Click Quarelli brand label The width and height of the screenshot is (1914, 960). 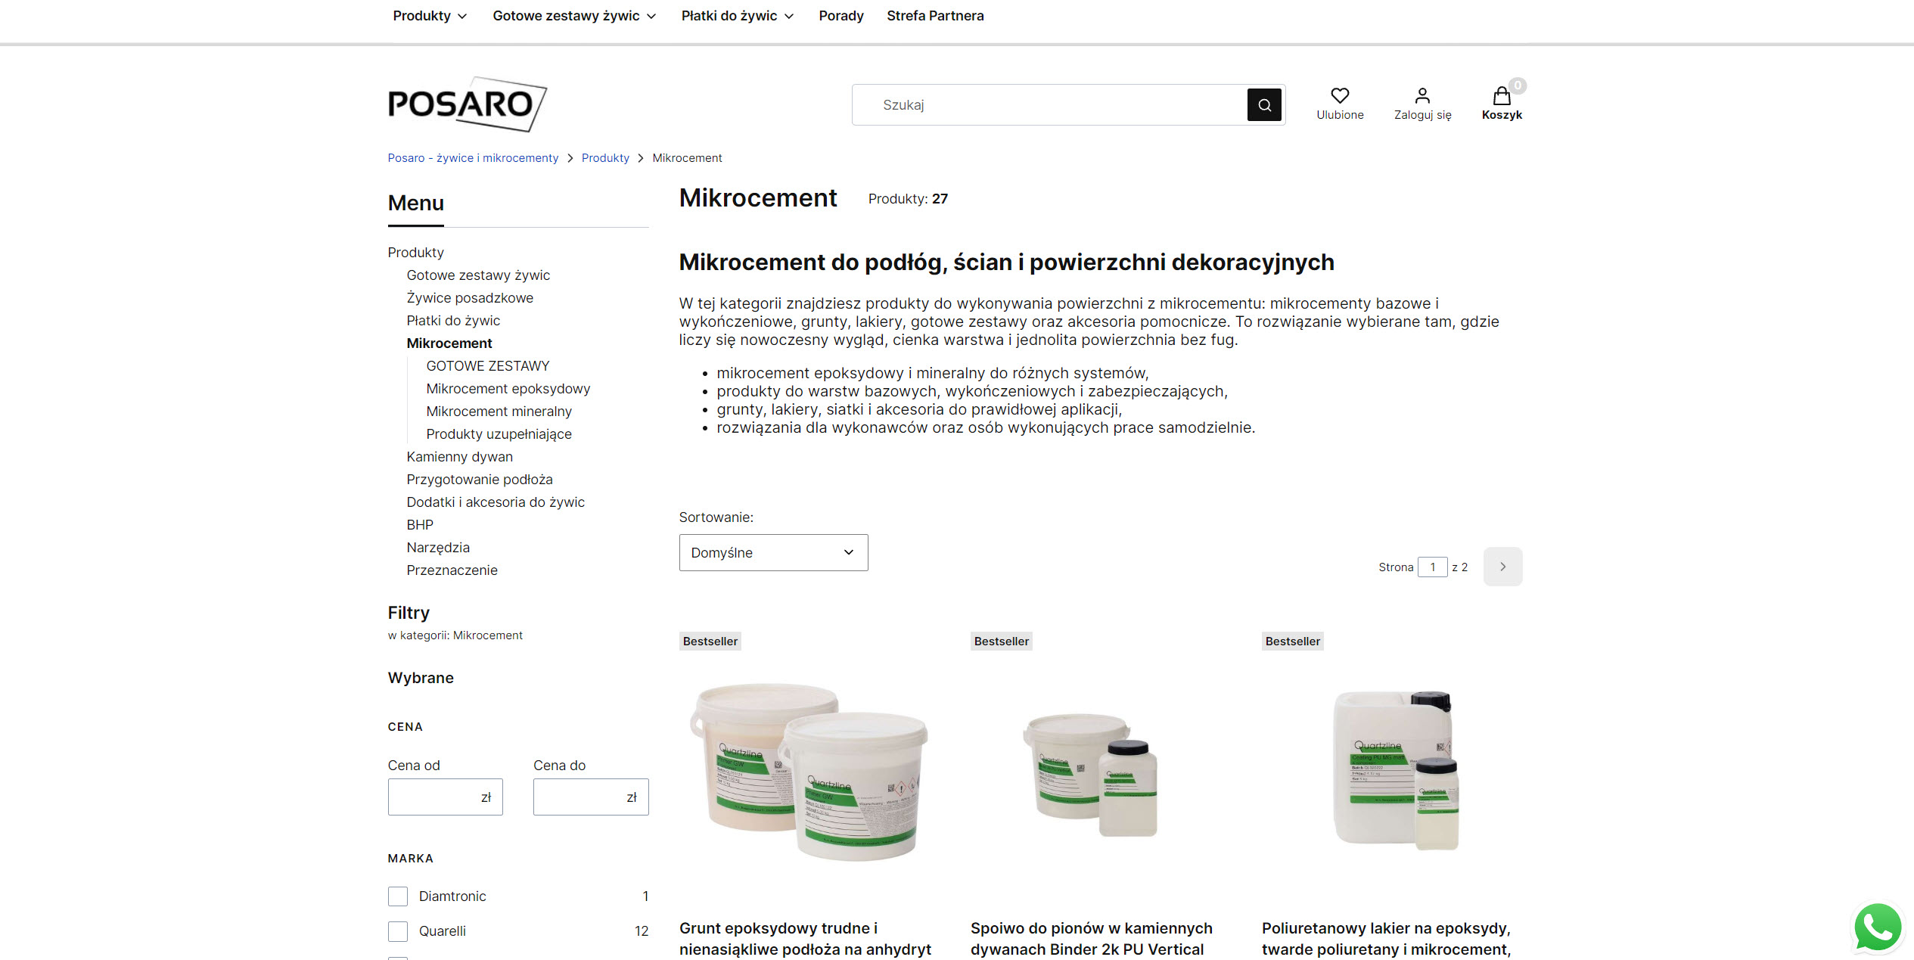click(x=443, y=931)
